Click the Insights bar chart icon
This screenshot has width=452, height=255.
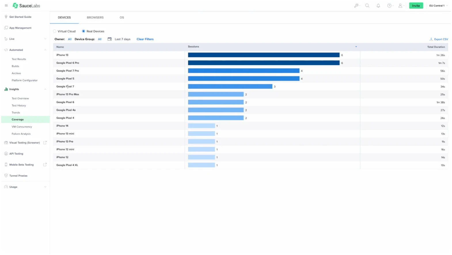[6, 89]
